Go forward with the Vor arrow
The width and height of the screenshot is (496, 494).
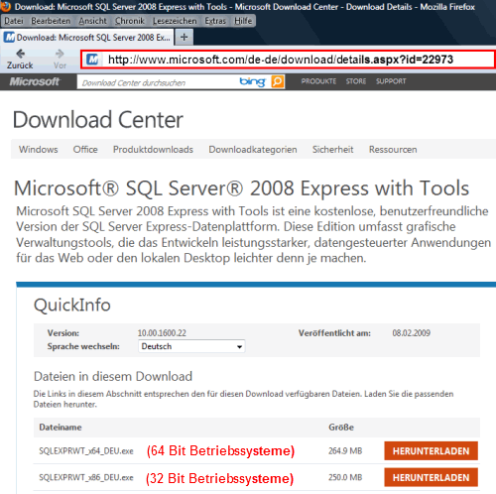[x=60, y=54]
